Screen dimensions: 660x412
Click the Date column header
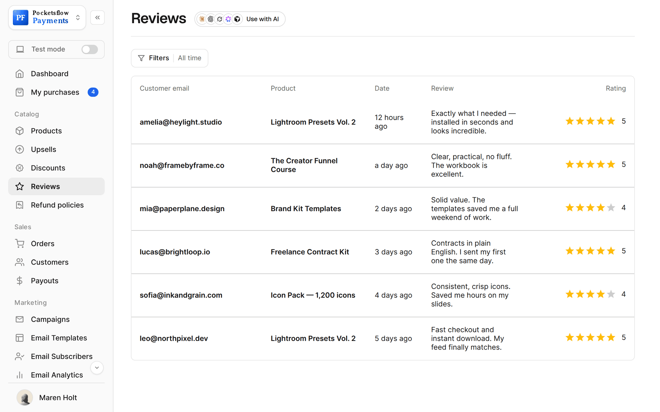(x=382, y=88)
